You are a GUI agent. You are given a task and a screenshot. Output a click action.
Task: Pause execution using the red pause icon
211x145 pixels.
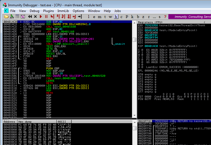(x=46, y=17)
